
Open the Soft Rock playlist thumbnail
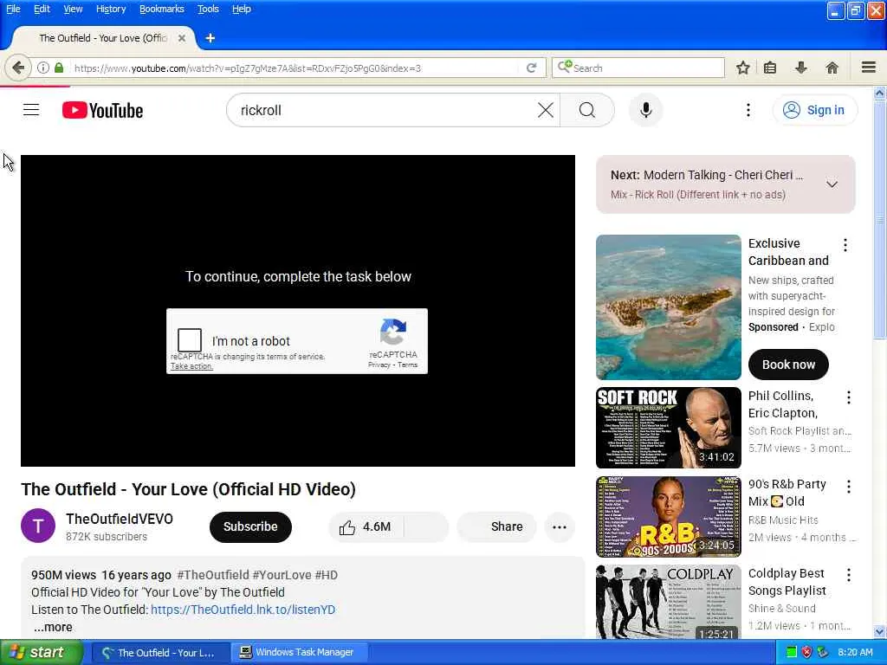(x=668, y=428)
